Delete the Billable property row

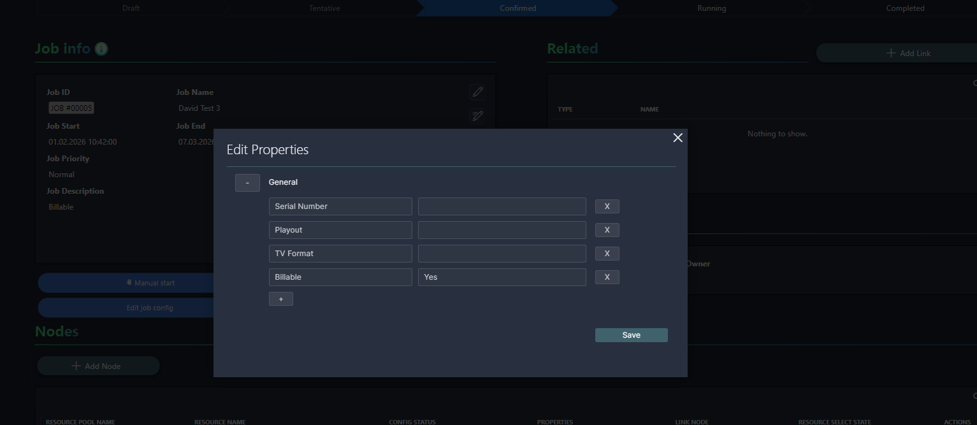click(x=607, y=277)
